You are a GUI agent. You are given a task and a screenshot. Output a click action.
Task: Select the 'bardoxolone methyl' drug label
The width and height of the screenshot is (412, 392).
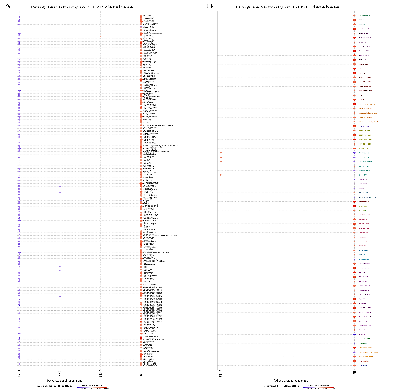pyautogui.click(x=153, y=339)
